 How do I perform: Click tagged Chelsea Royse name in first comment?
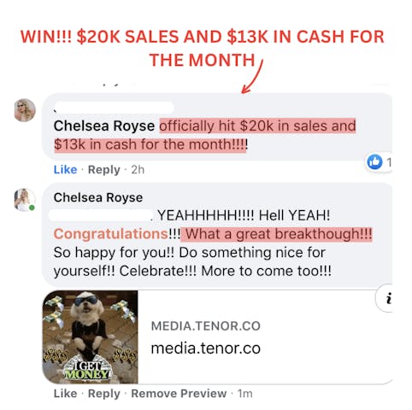tap(104, 126)
